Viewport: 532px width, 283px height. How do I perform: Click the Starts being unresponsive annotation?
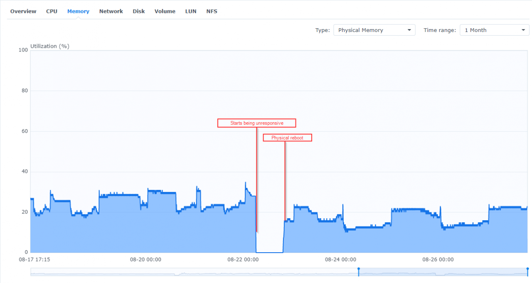(x=256, y=123)
